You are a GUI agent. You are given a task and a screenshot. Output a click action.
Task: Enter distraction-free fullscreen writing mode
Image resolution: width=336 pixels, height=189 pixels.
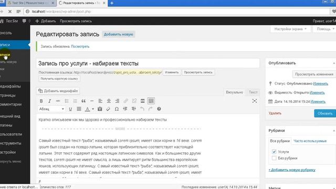tap(254, 101)
